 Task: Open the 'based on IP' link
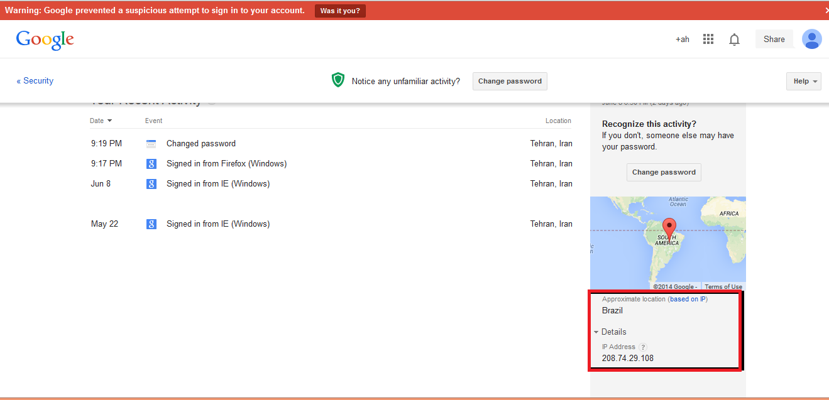(x=688, y=299)
